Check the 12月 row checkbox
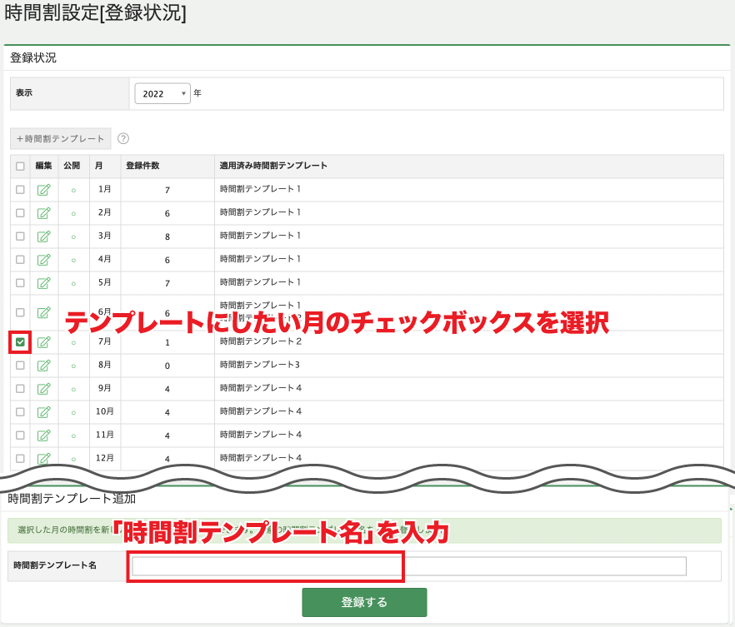The image size is (735, 627). pos(20,459)
